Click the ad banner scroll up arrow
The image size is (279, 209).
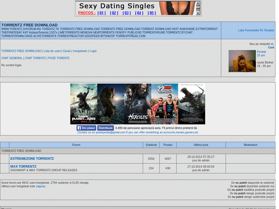coord(198,3)
